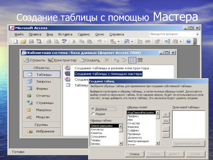Switch to Large Icons view

117,60
